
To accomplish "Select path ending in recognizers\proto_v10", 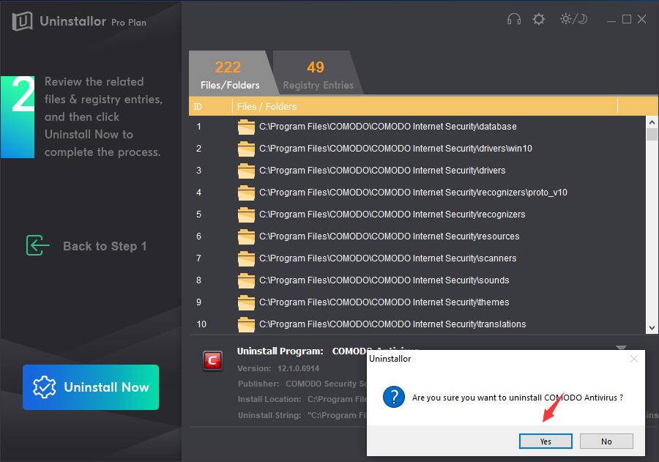I will coord(413,192).
